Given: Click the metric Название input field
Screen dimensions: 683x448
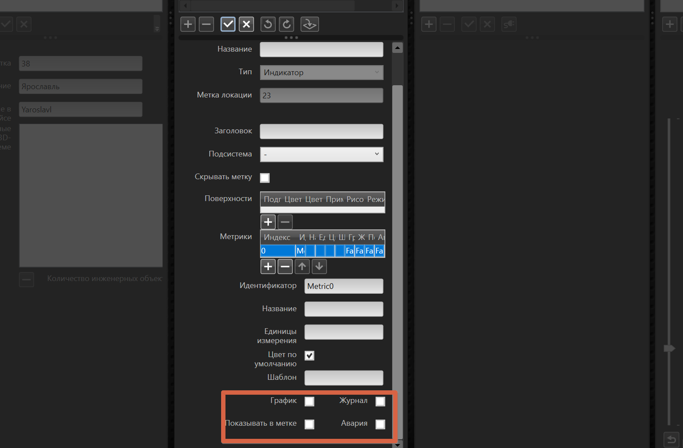Looking at the screenshot, I should (344, 309).
